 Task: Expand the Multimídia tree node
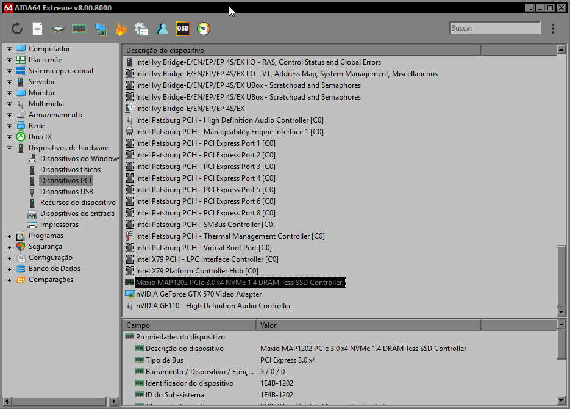(10, 104)
